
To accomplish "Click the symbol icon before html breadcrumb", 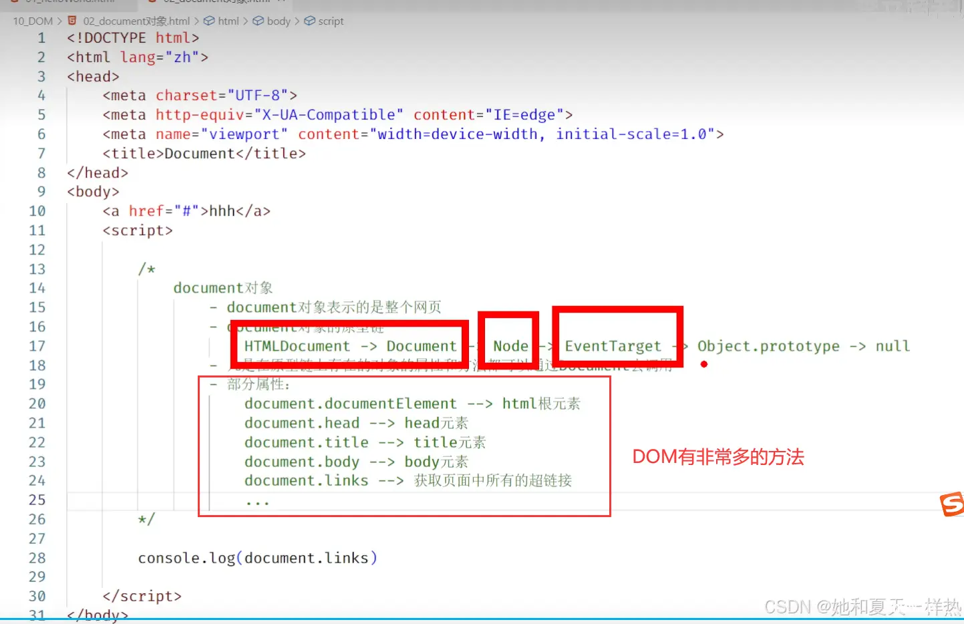I will click(x=209, y=21).
